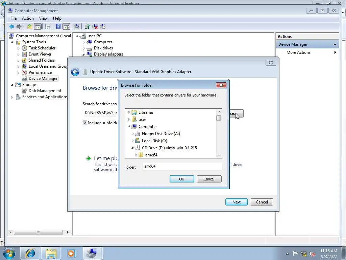Expand the amd64 folder node
The height and width of the screenshot is (260, 346).
[136, 155]
